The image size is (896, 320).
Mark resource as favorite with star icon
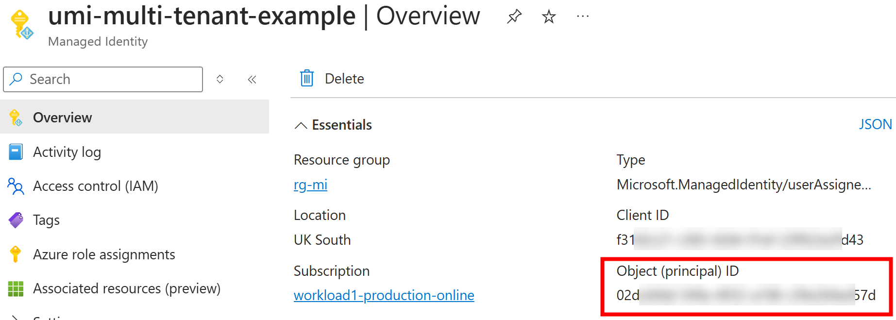[x=548, y=17]
